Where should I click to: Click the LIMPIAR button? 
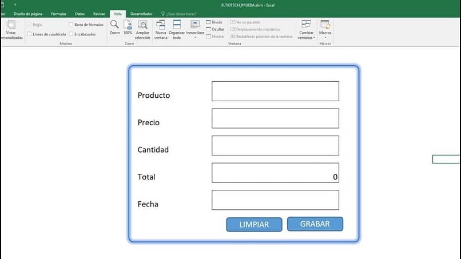click(x=254, y=224)
